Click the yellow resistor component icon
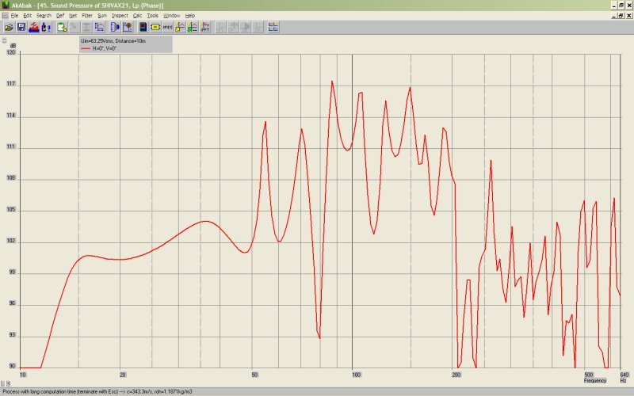Image resolution: width=634 pixels, height=396 pixels. click(155, 27)
